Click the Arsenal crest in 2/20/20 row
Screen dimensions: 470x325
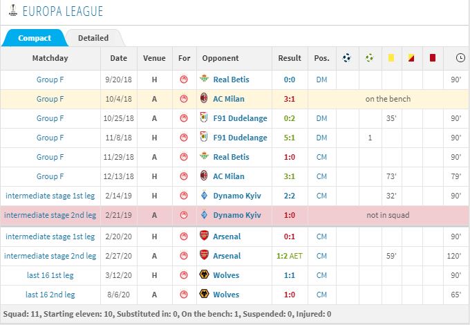point(204,236)
